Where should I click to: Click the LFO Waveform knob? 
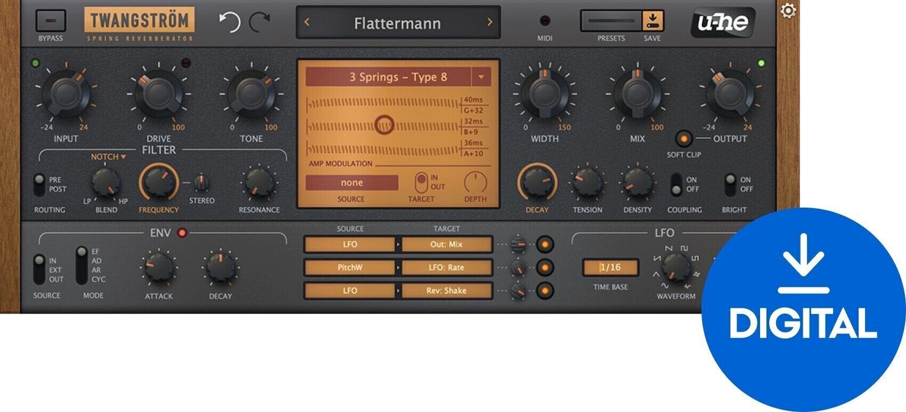pos(676,267)
